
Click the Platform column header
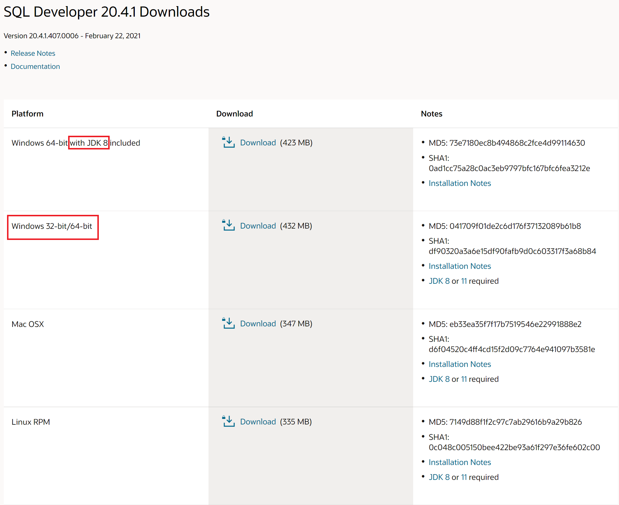click(x=27, y=114)
